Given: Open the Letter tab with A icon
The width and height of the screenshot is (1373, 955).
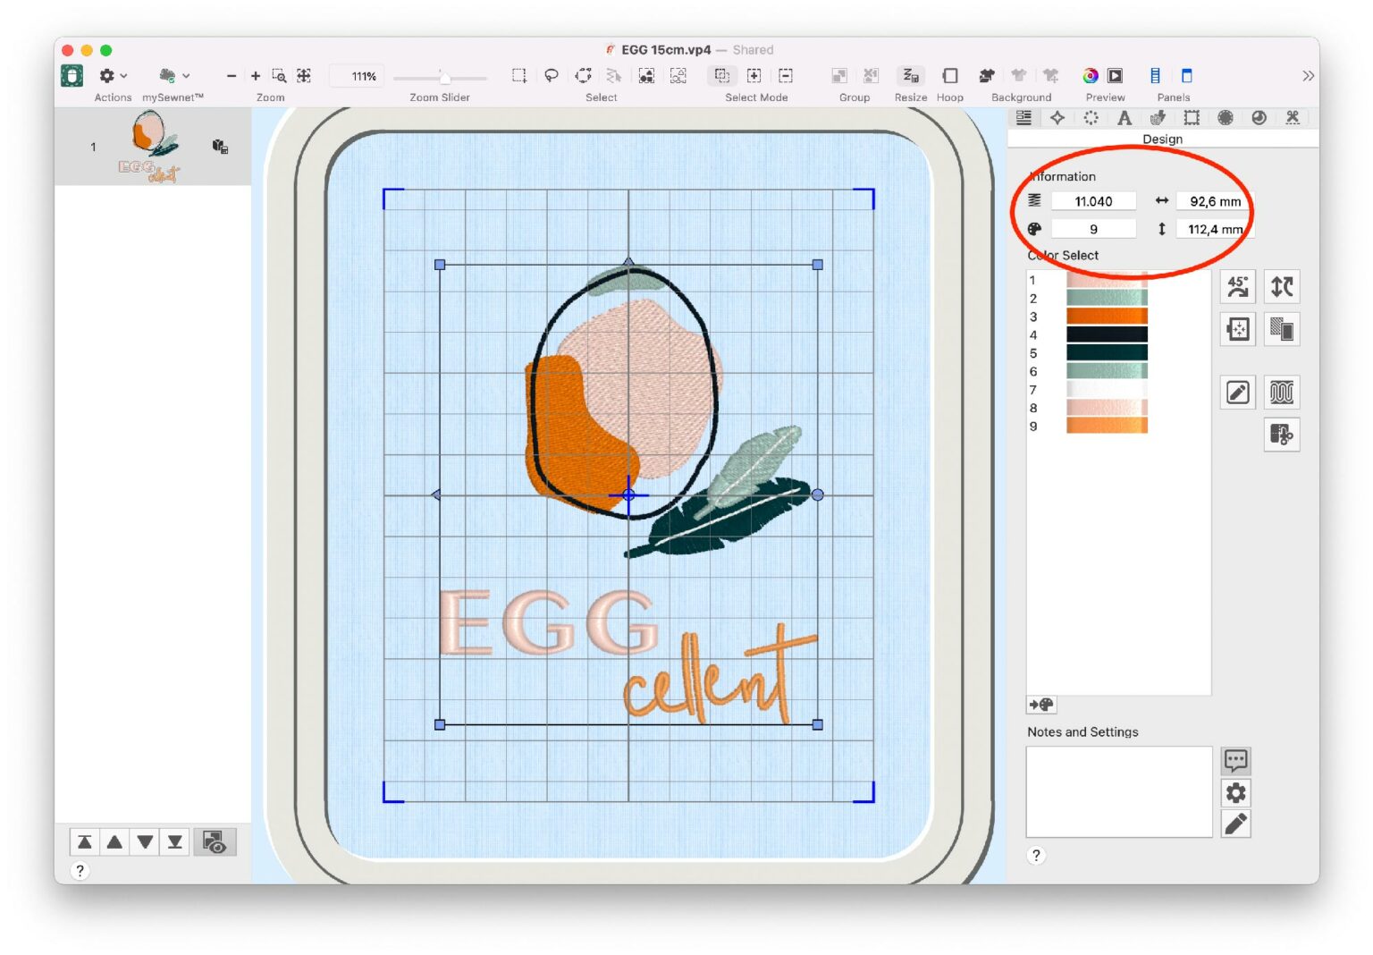Looking at the screenshot, I should [1124, 118].
